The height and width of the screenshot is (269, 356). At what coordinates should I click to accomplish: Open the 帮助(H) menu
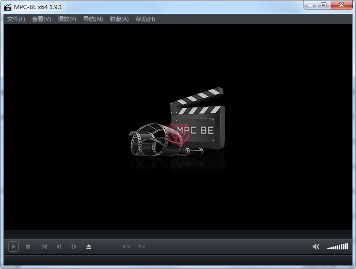tap(145, 19)
